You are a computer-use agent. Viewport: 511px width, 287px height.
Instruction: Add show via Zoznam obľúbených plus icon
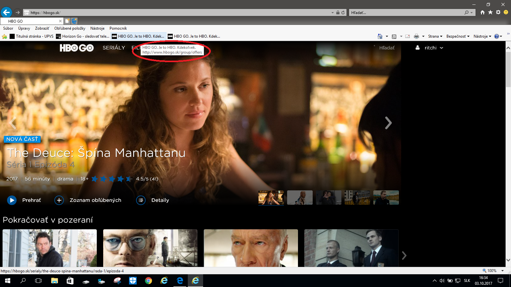[59, 200]
